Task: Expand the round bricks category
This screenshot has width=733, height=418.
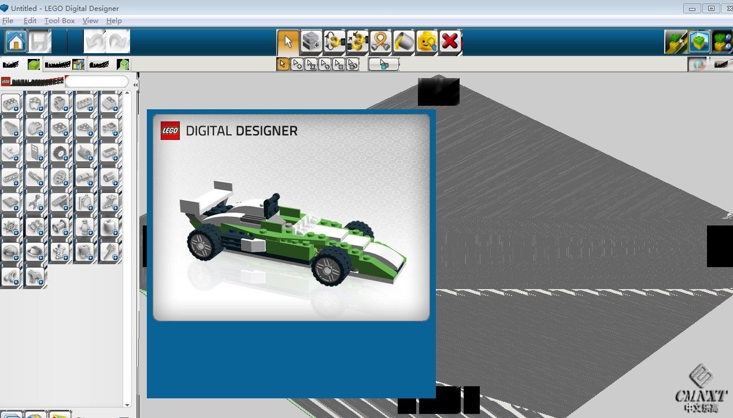Action: [x=36, y=103]
